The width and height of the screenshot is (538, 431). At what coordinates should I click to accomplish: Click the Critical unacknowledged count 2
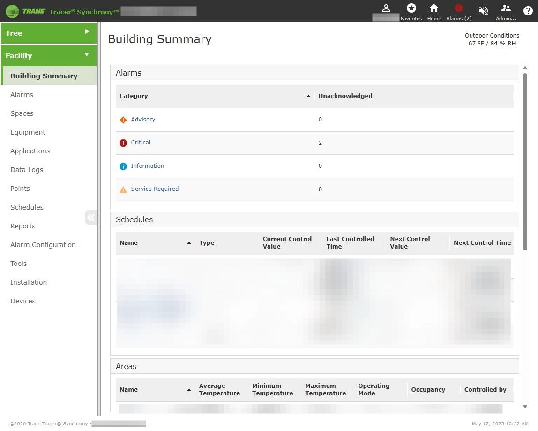tap(320, 143)
